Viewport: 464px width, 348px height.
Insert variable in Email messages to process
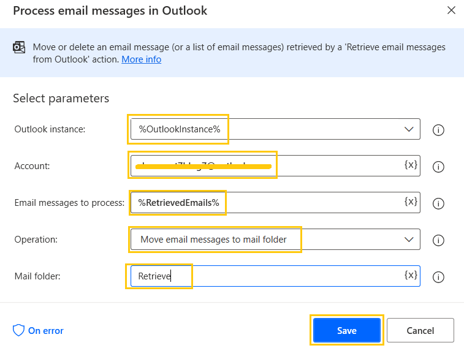411,202
